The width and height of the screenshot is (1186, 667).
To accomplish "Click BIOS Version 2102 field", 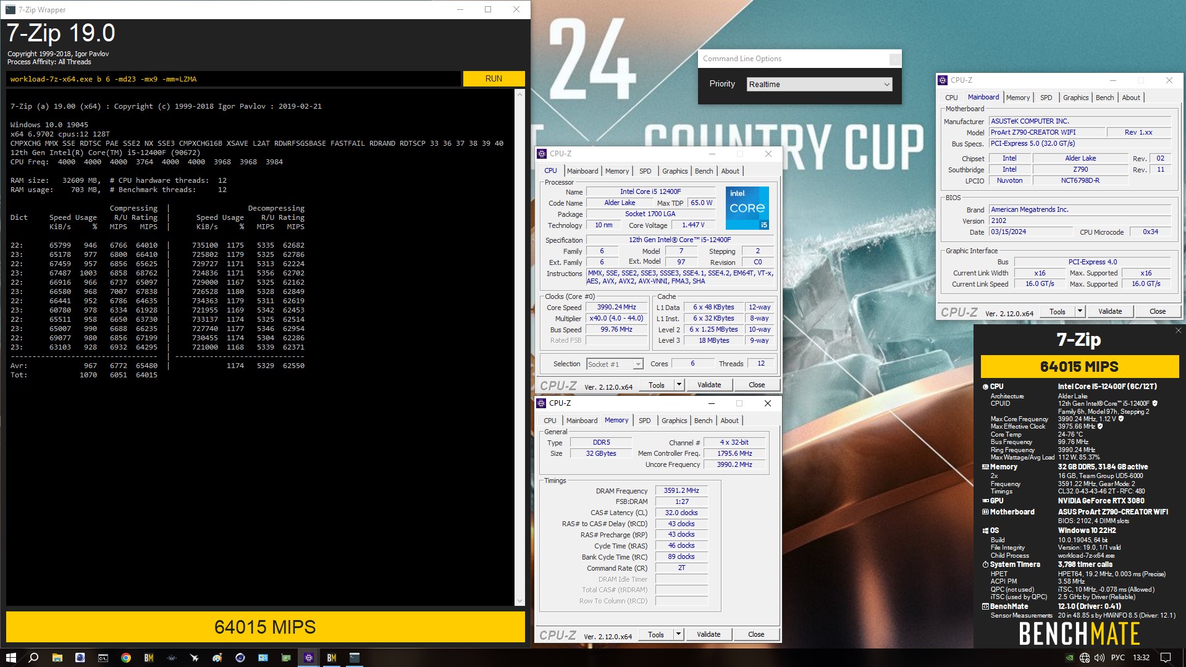I will pos(1080,220).
